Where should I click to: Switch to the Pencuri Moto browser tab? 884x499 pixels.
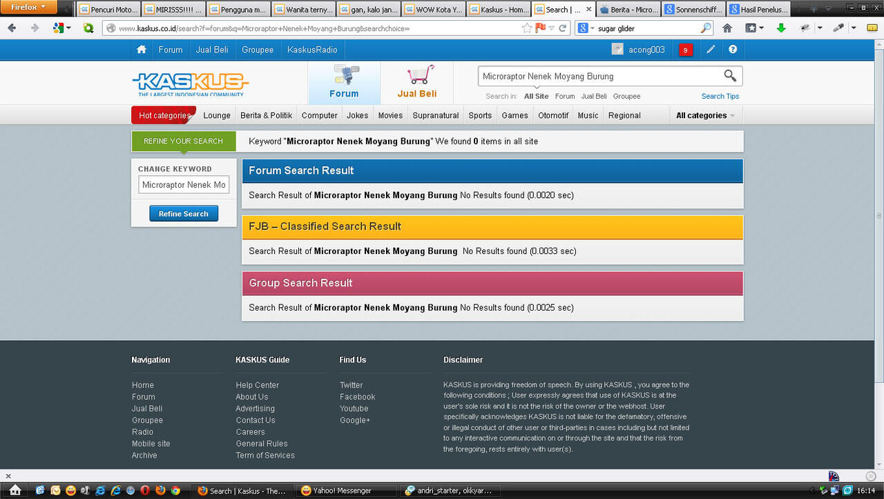108,10
